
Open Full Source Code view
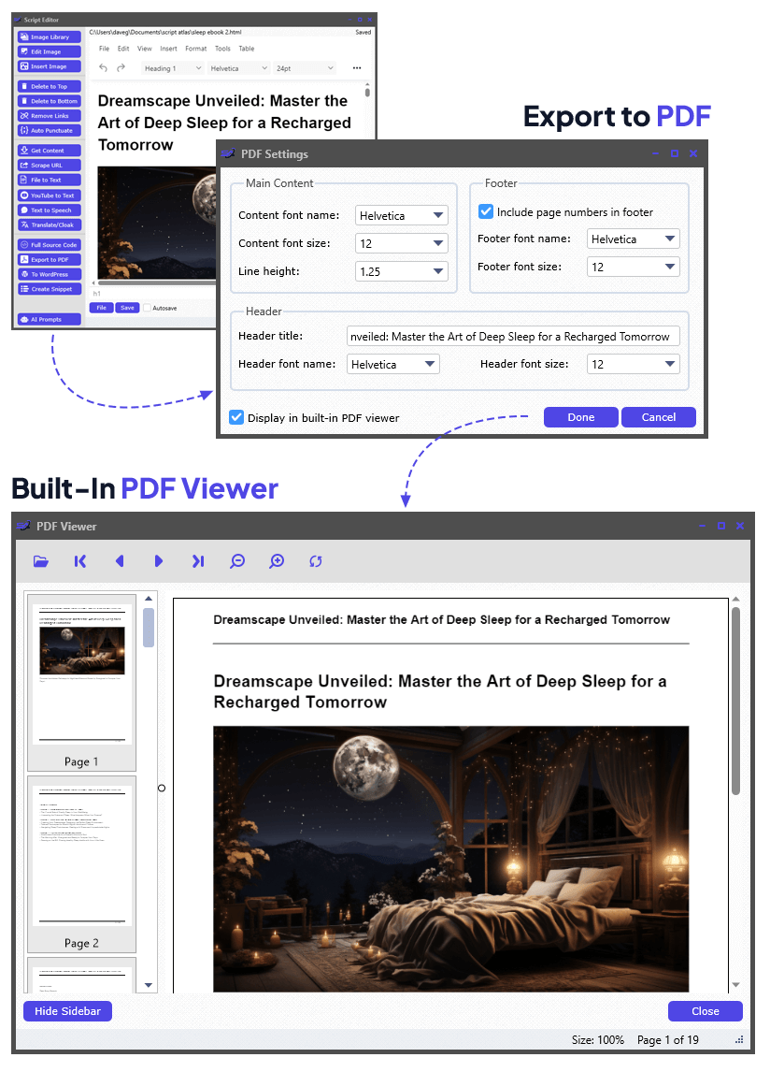(50, 245)
